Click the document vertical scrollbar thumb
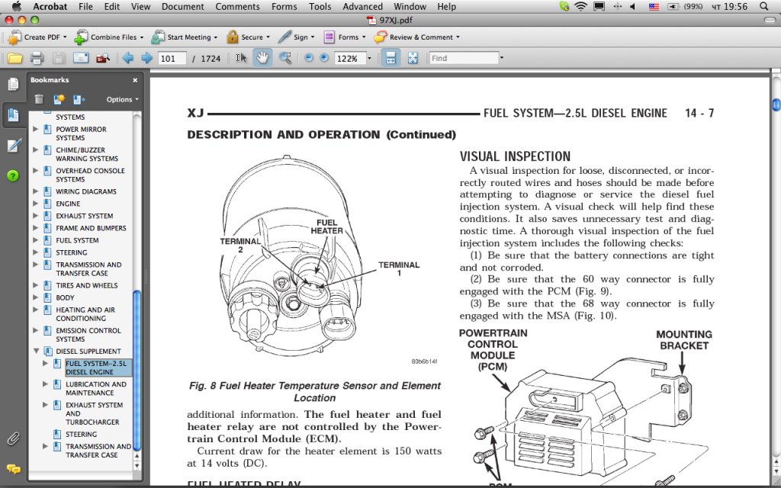This screenshot has width=781, height=488. click(776, 104)
